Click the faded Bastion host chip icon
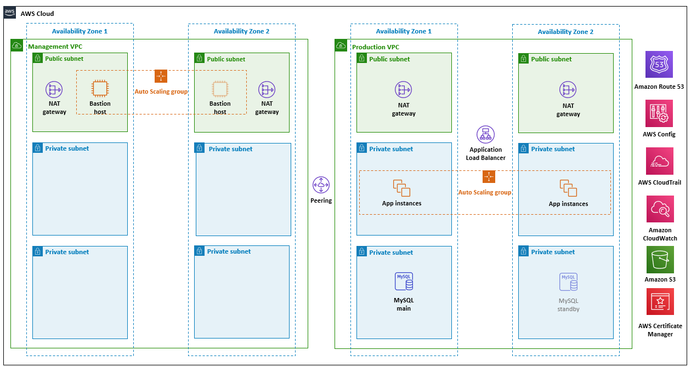This screenshot has width=691, height=367. [x=220, y=89]
